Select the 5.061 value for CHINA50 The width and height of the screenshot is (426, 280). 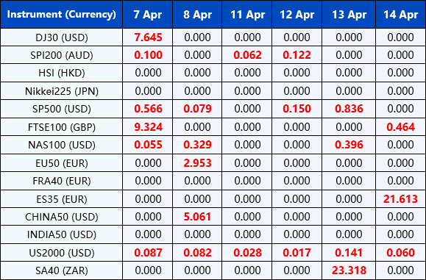click(197, 217)
